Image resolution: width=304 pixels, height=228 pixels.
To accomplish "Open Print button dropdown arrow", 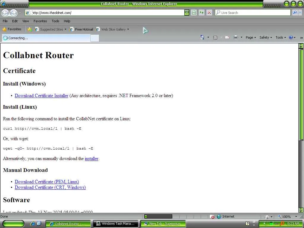I will click(x=241, y=37).
